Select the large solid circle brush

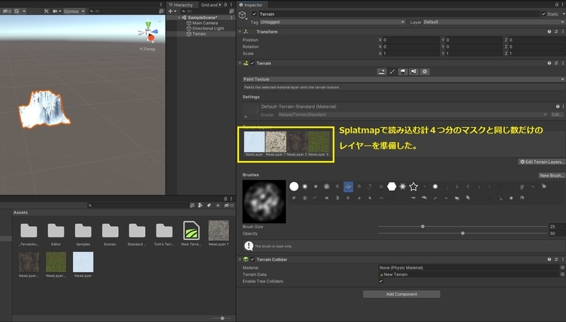[294, 186]
